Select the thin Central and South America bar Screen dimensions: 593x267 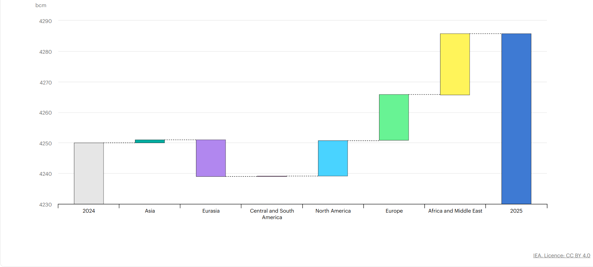point(272,176)
